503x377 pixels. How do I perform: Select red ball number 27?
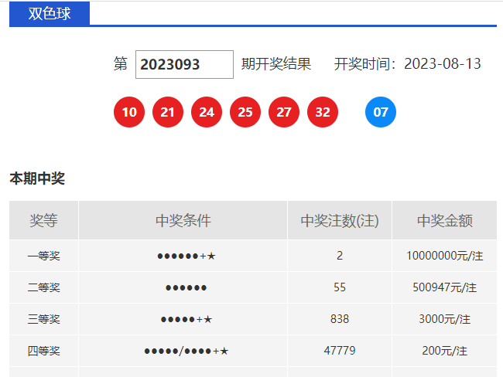[284, 112]
